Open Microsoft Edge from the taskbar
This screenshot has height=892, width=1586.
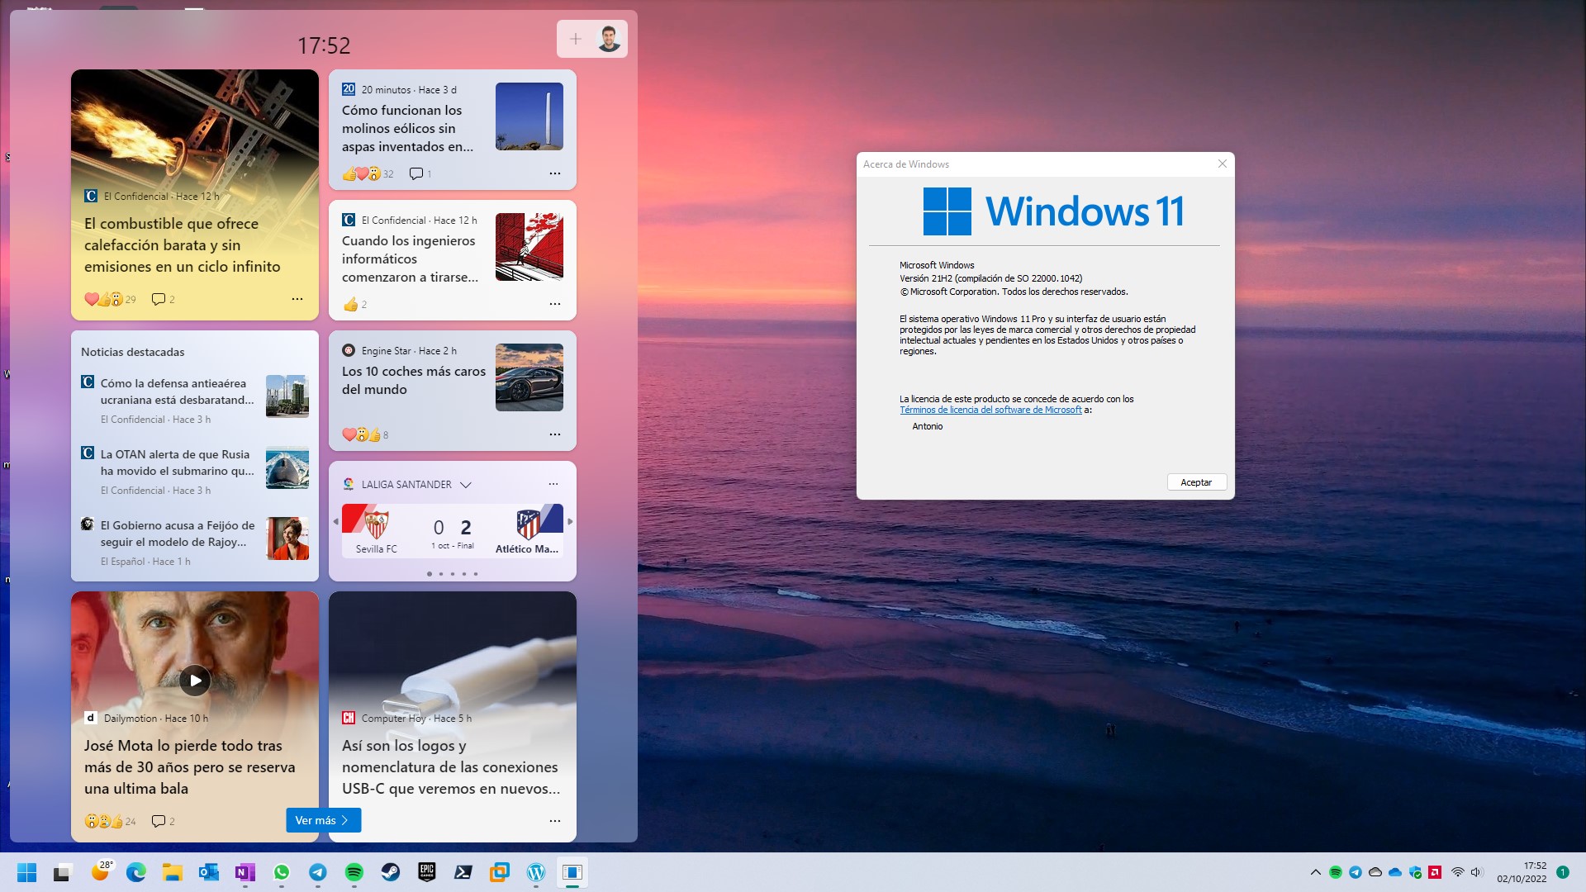pyautogui.click(x=136, y=872)
